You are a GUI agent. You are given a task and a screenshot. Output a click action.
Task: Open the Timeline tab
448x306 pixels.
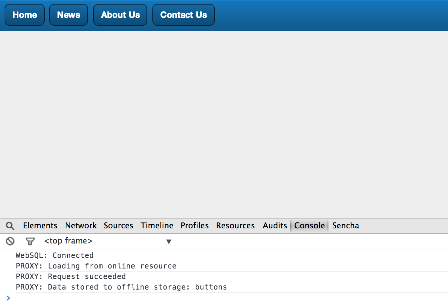coord(157,226)
